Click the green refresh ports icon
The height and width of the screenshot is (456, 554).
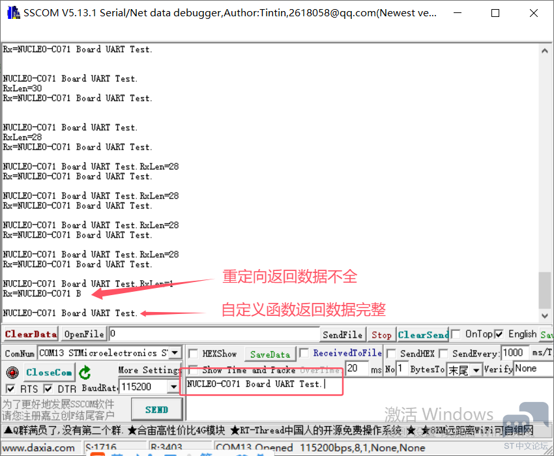click(x=85, y=372)
